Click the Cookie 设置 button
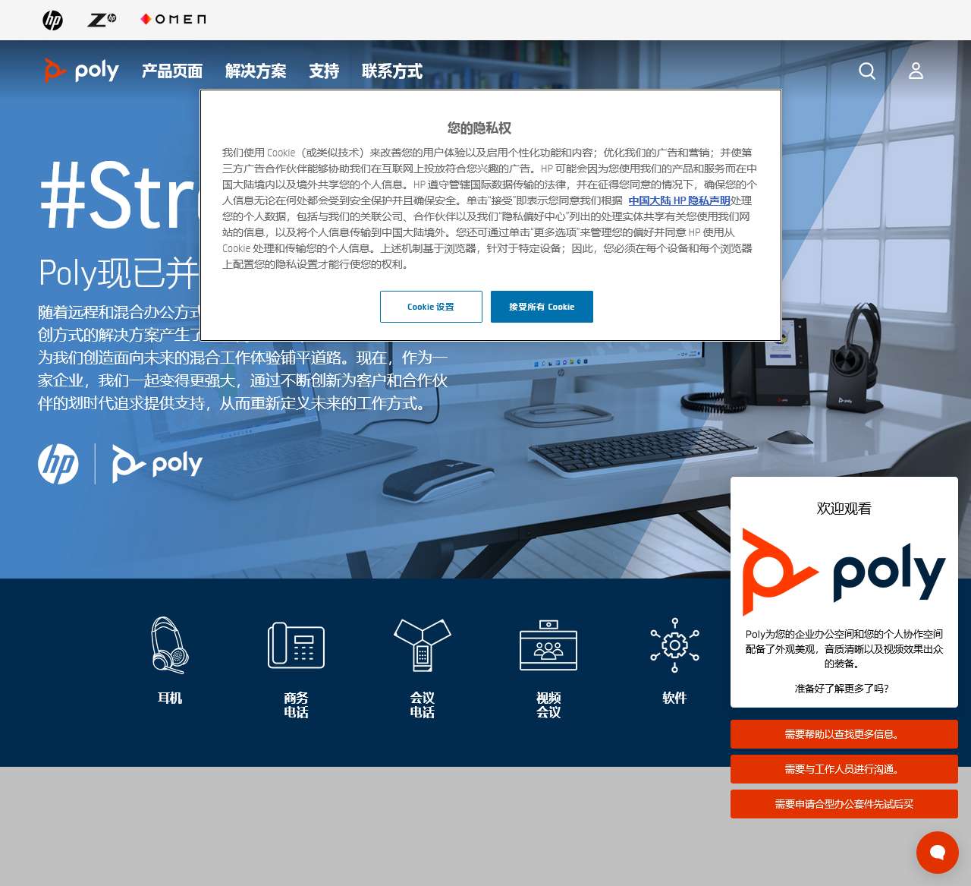The height and width of the screenshot is (886, 971). coord(431,307)
